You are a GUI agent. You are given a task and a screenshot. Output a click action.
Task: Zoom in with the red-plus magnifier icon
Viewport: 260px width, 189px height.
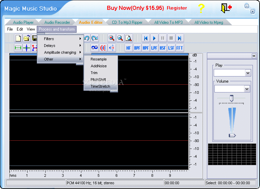(x=112, y=38)
